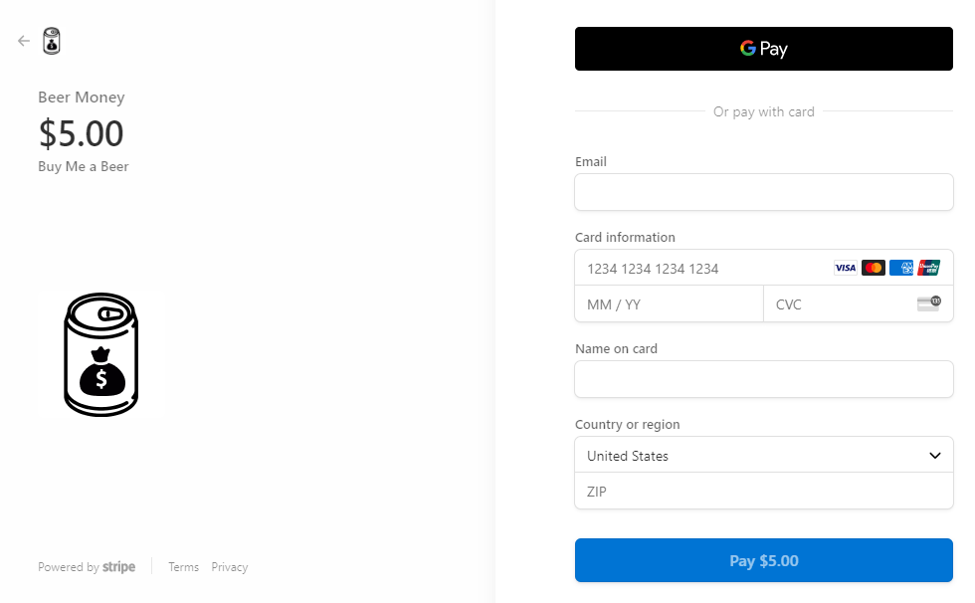Viewport: 975px width, 603px height.
Task: Submit payment with Pay $5.00 button
Action: 763,561
